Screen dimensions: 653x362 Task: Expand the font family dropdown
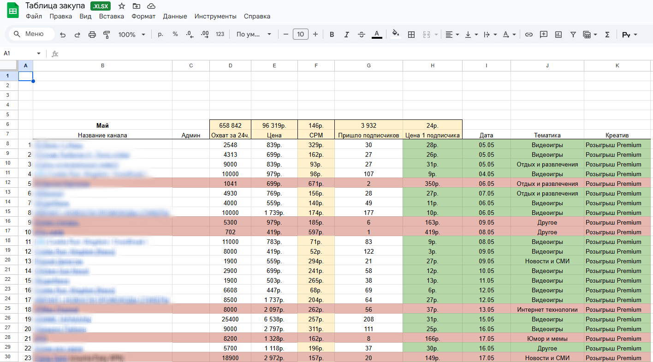[254, 35]
